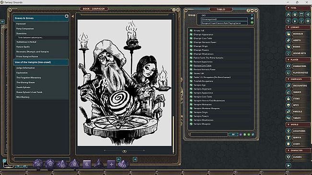Click the book index search field

coord(42,159)
